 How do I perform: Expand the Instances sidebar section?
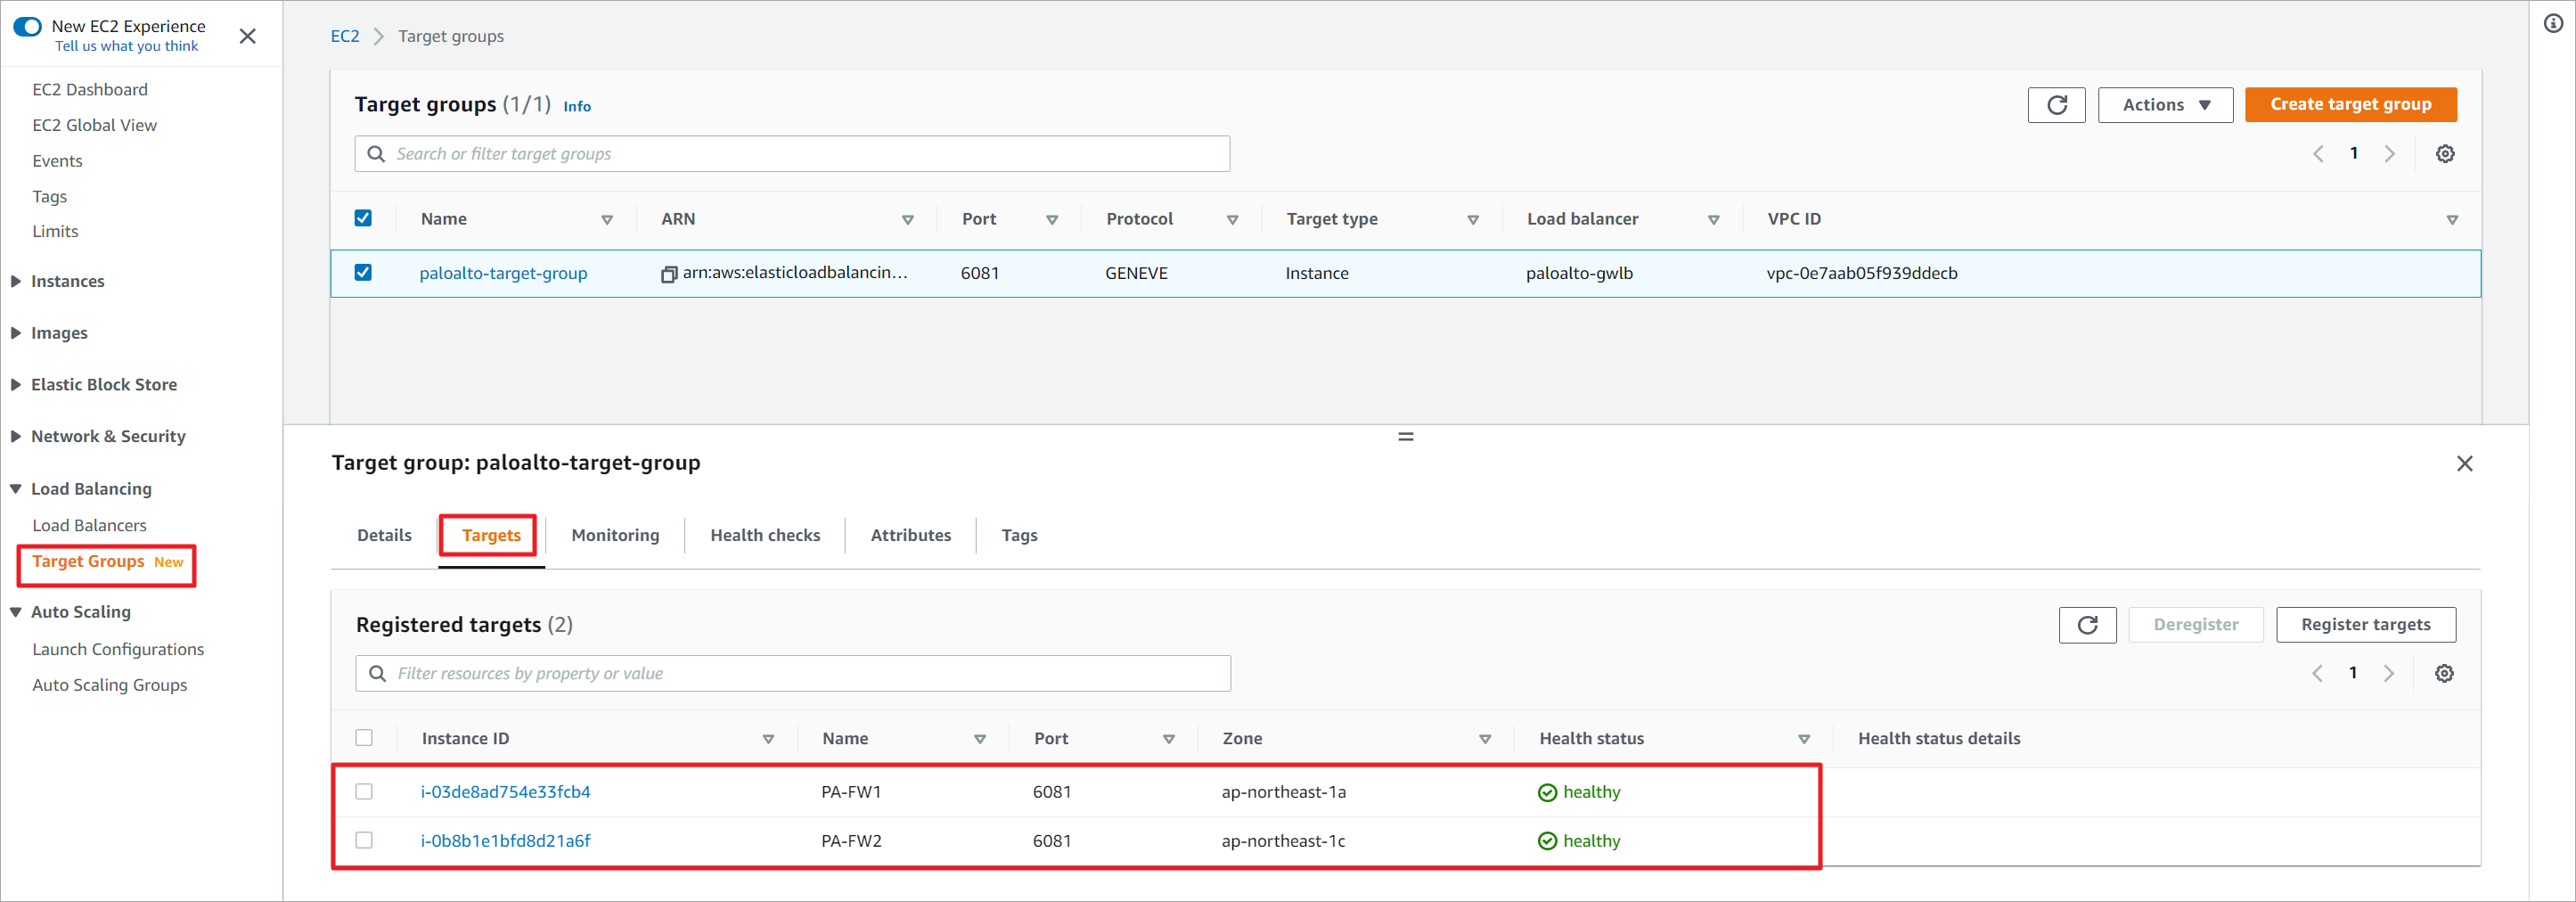point(16,282)
